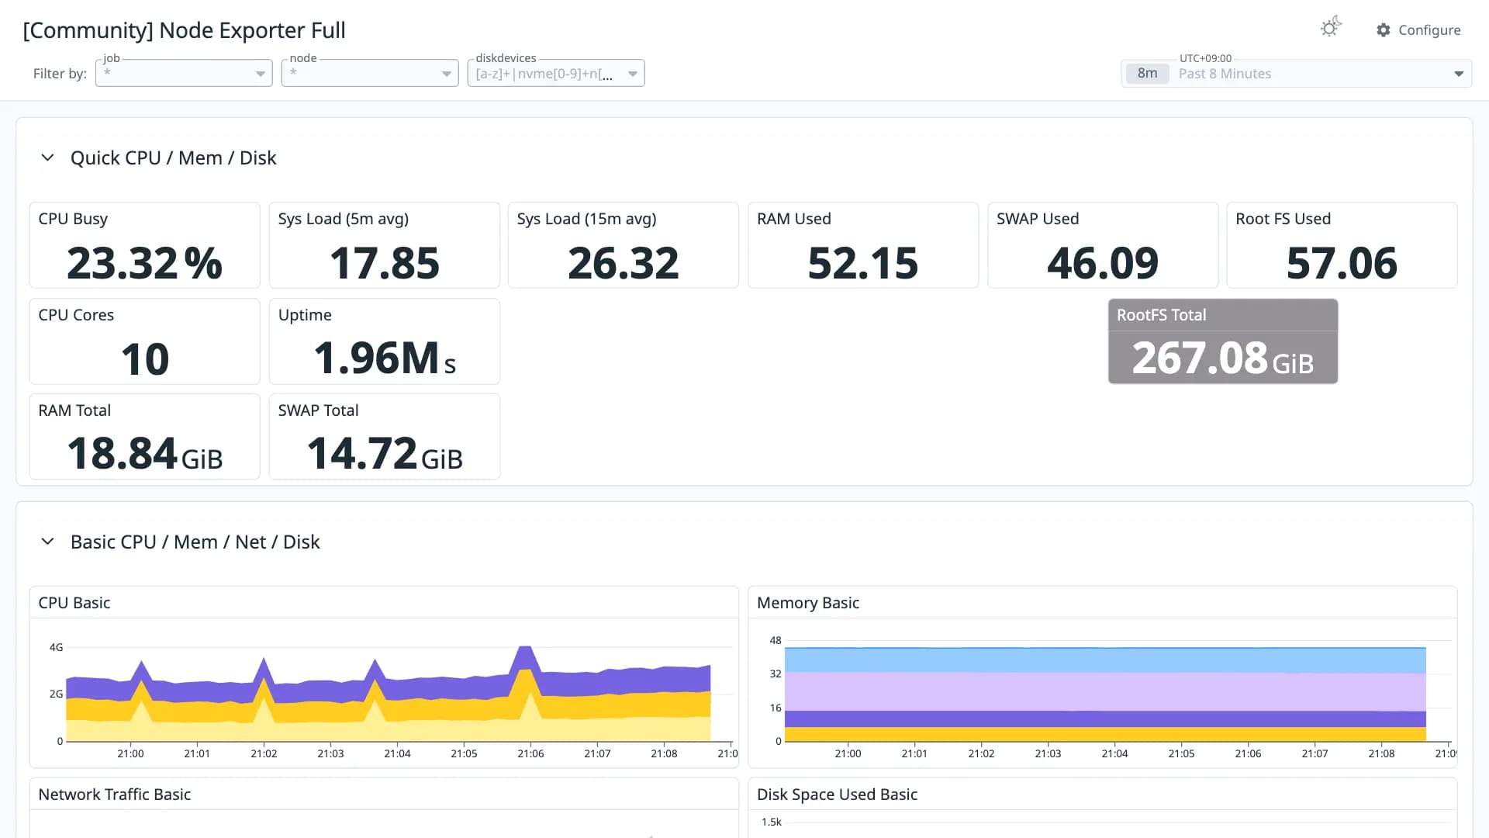This screenshot has width=1489, height=838.
Task: Select the CPU Cores value 10
Action: 144,359
